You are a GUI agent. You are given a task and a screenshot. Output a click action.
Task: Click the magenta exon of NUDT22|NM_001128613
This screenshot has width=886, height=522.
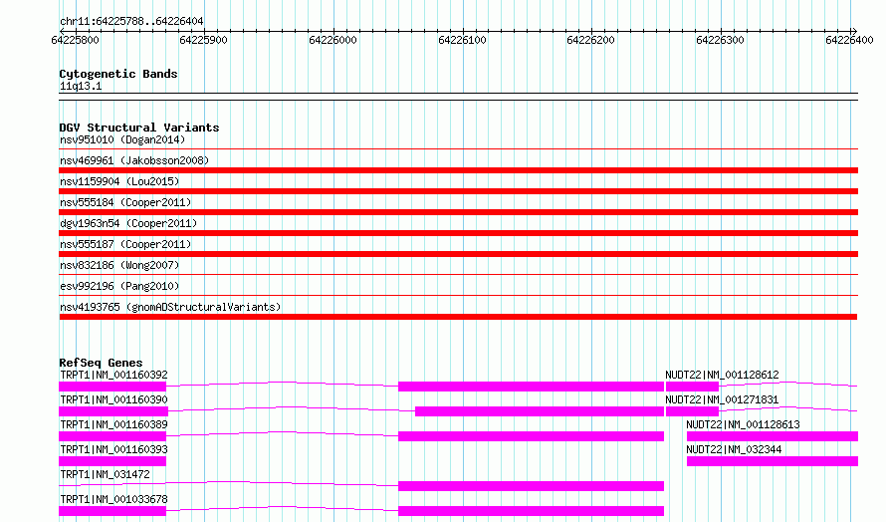tap(773, 436)
